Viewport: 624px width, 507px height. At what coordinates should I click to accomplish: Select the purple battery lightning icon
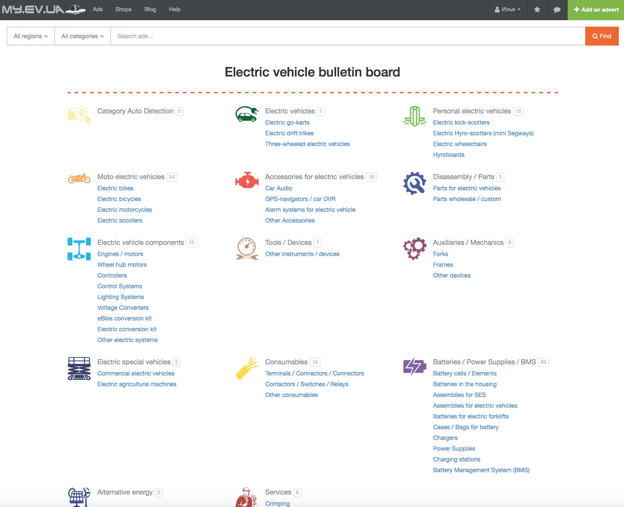pyautogui.click(x=414, y=367)
